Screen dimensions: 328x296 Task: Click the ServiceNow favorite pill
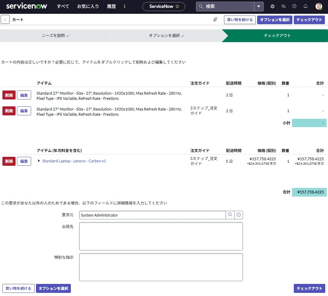(163, 7)
